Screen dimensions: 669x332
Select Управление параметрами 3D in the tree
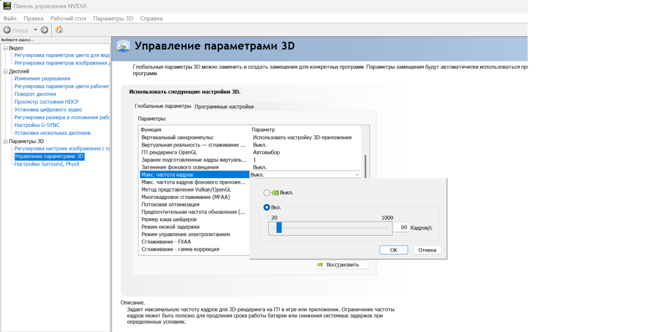(49, 157)
